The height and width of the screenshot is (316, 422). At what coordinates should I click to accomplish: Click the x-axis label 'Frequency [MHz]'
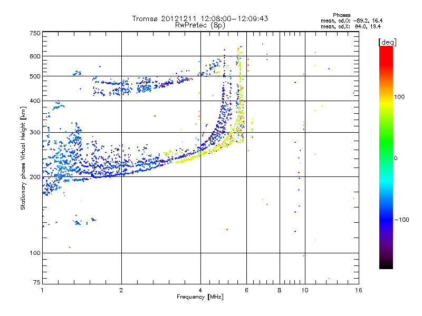tap(200, 297)
